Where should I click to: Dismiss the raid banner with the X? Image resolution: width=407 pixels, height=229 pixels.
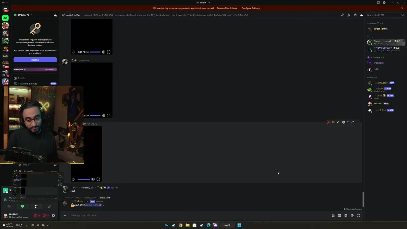tap(402, 8)
